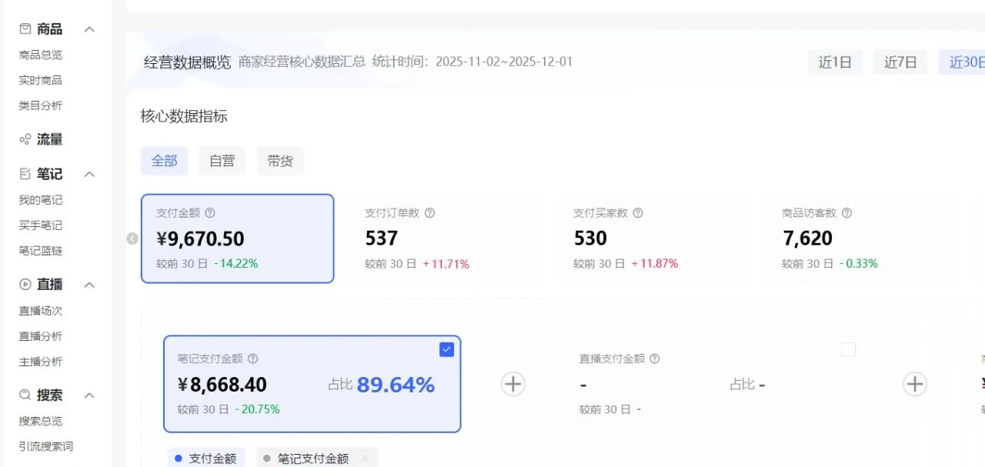Uncheck the checkbox on the 笔记支付金额 card
985x467 pixels.
pyautogui.click(x=446, y=349)
